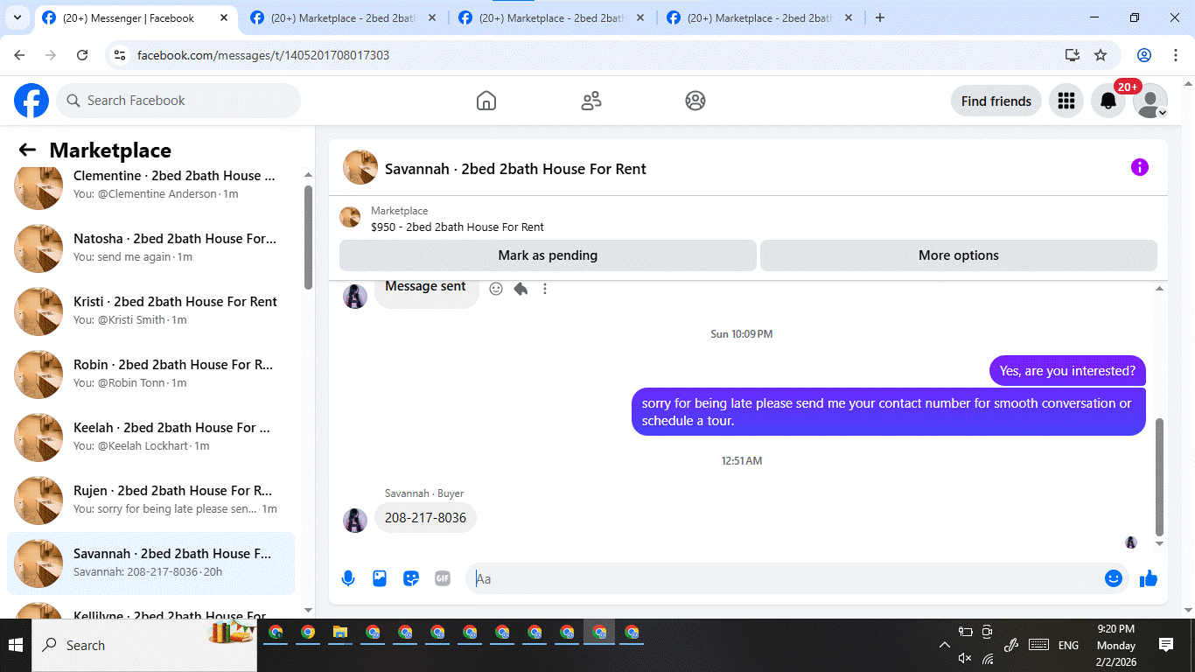Record a voice clip with microphone icon
The image size is (1195, 672).
click(x=348, y=578)
